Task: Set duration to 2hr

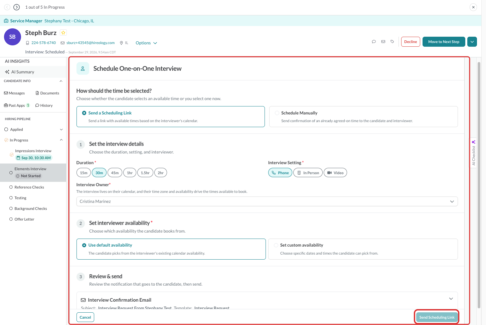Action: (x=161, y=173)
